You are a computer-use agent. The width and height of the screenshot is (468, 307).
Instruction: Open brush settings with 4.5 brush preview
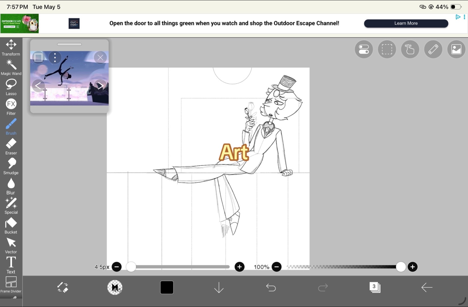(115, 287)
